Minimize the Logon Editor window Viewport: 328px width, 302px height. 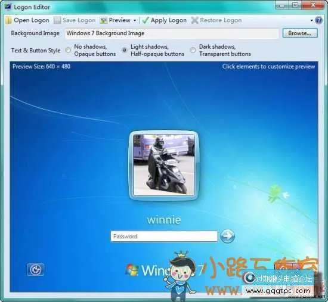[x=282, y=5]
